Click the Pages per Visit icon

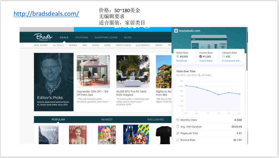(178, 133)
